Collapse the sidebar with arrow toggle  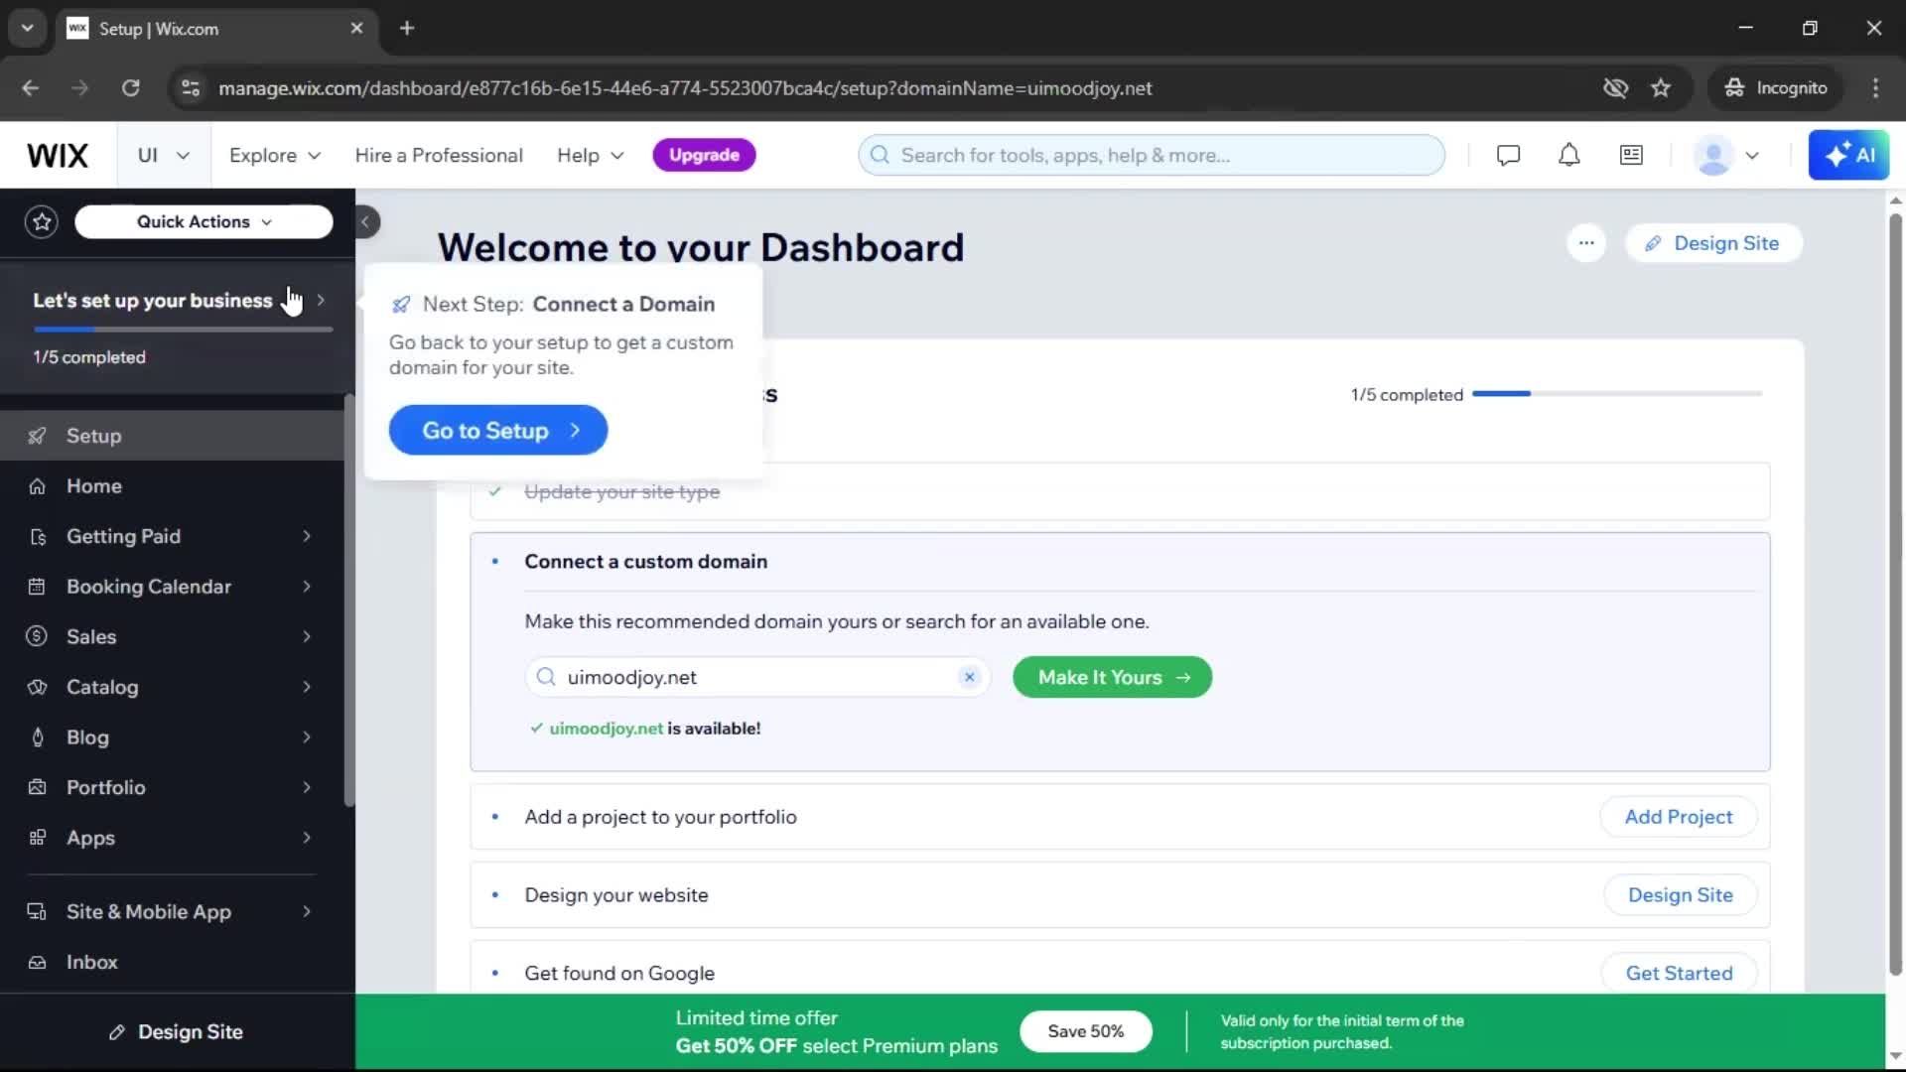pyautogui.click(x=365, y=221)
